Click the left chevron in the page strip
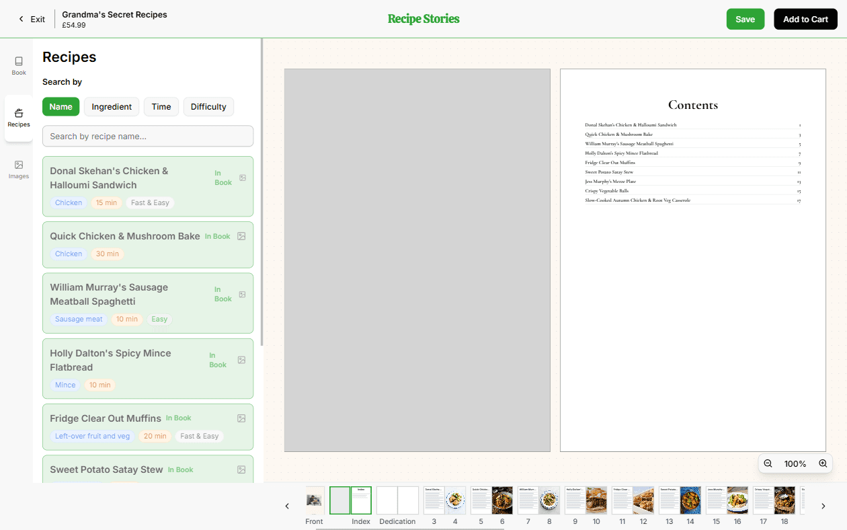This screenshot has width=847, height=530. [x=287, y=506]
